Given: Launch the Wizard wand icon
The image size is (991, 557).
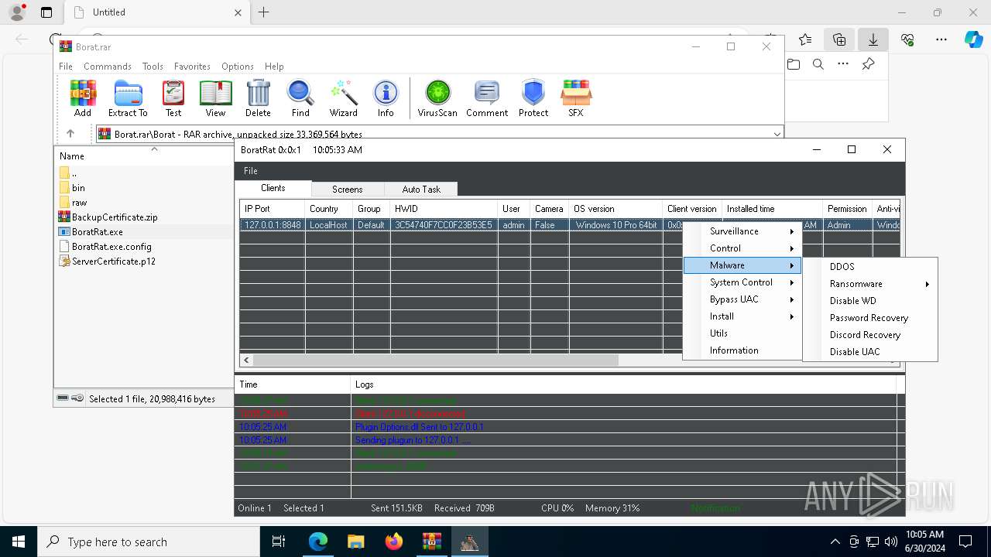Looking at the screenshot, I should click(x=343, y=98).
